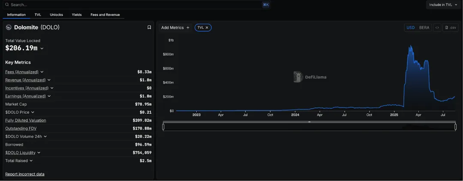
Task: Click the search magnifier icon
Action: [6, 5]
